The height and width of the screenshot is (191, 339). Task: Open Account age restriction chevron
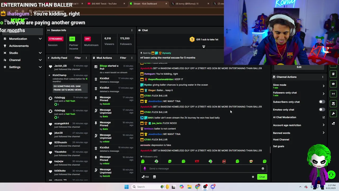tap(323, 125)
